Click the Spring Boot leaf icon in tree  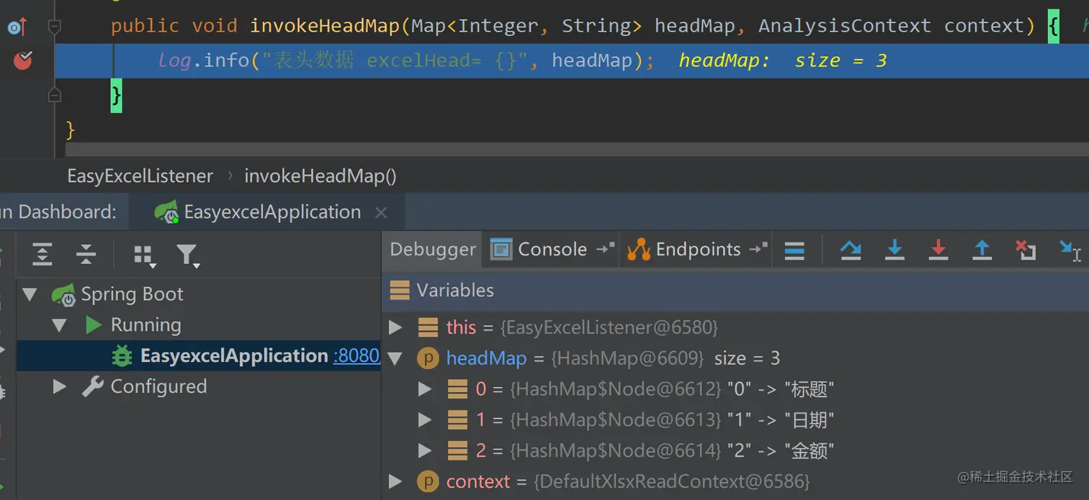[63, 295]
